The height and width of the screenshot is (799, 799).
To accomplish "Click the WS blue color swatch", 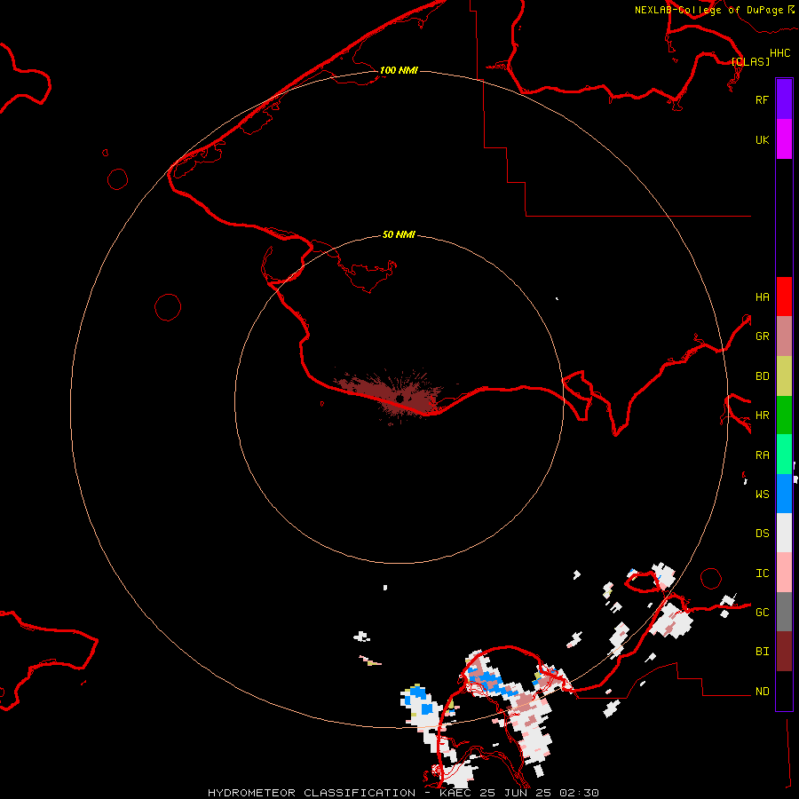I will (x=784, y=494).
